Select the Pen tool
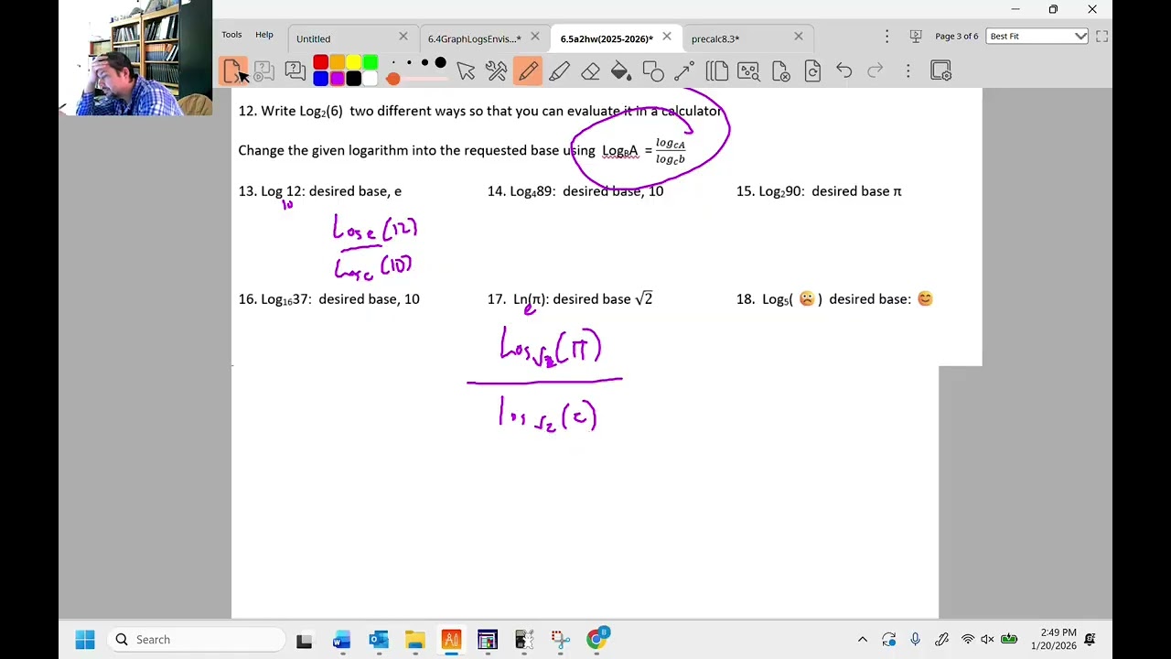This screenshot has width=1171, height=659. click(x=528, y=70)
